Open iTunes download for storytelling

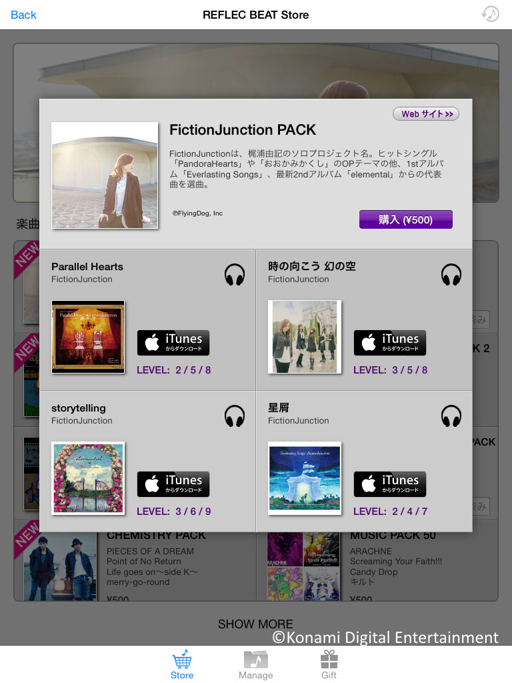pyautogui.click(x=173, y=484)
